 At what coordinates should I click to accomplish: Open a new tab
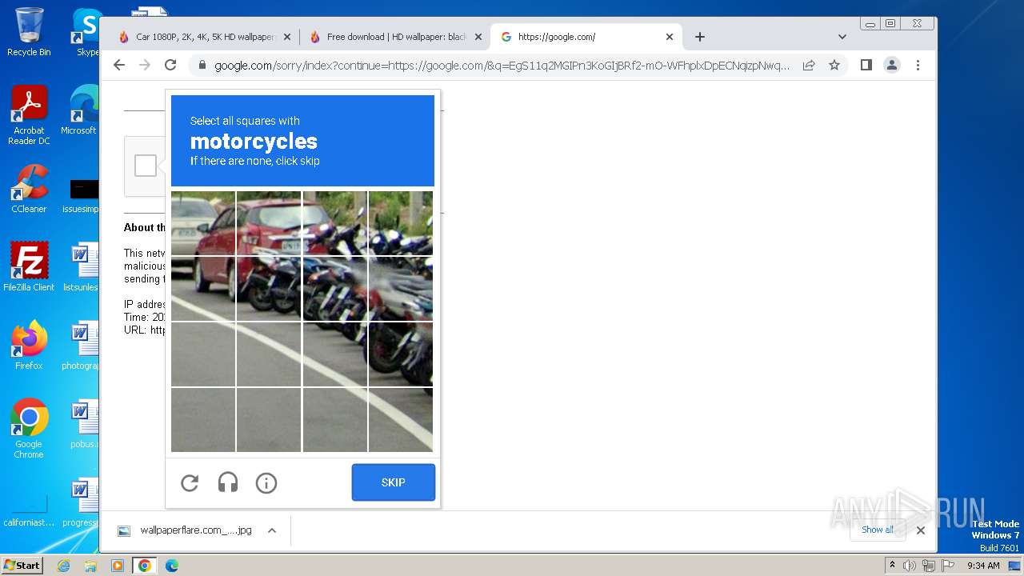pos(700,37)
